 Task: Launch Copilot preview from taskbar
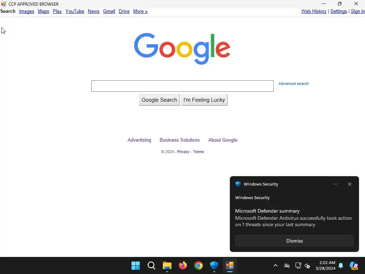point(354,265)
